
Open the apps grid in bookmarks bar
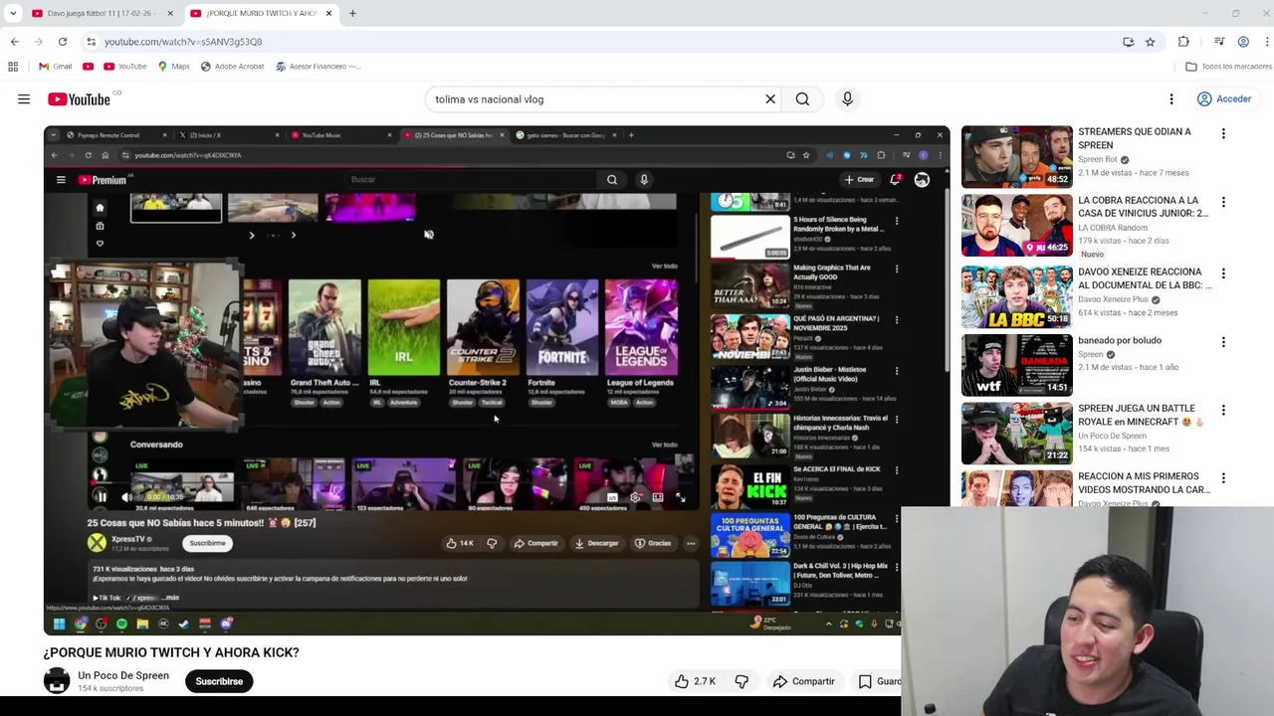coord(13,67)
